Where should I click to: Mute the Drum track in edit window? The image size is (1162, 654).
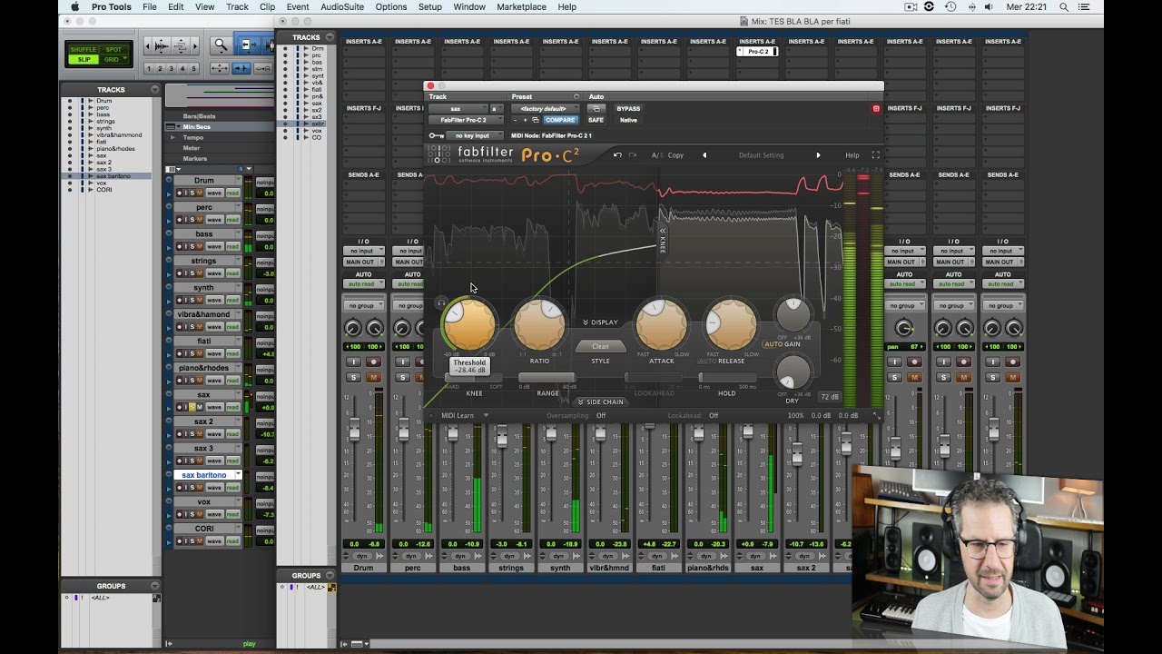click(x=200, y=193)
